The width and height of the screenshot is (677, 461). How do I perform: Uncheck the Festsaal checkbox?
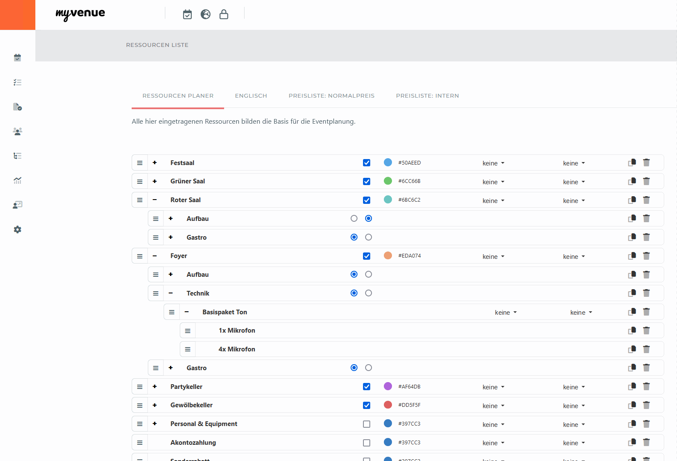[366, 163]
